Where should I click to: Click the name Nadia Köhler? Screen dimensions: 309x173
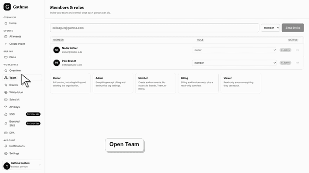[70, 48]
